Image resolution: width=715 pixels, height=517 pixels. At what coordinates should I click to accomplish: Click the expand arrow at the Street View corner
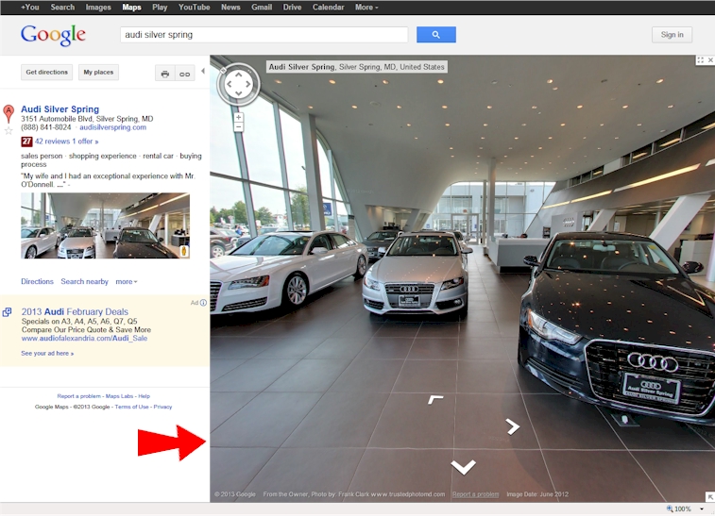(x=710, y=497)
